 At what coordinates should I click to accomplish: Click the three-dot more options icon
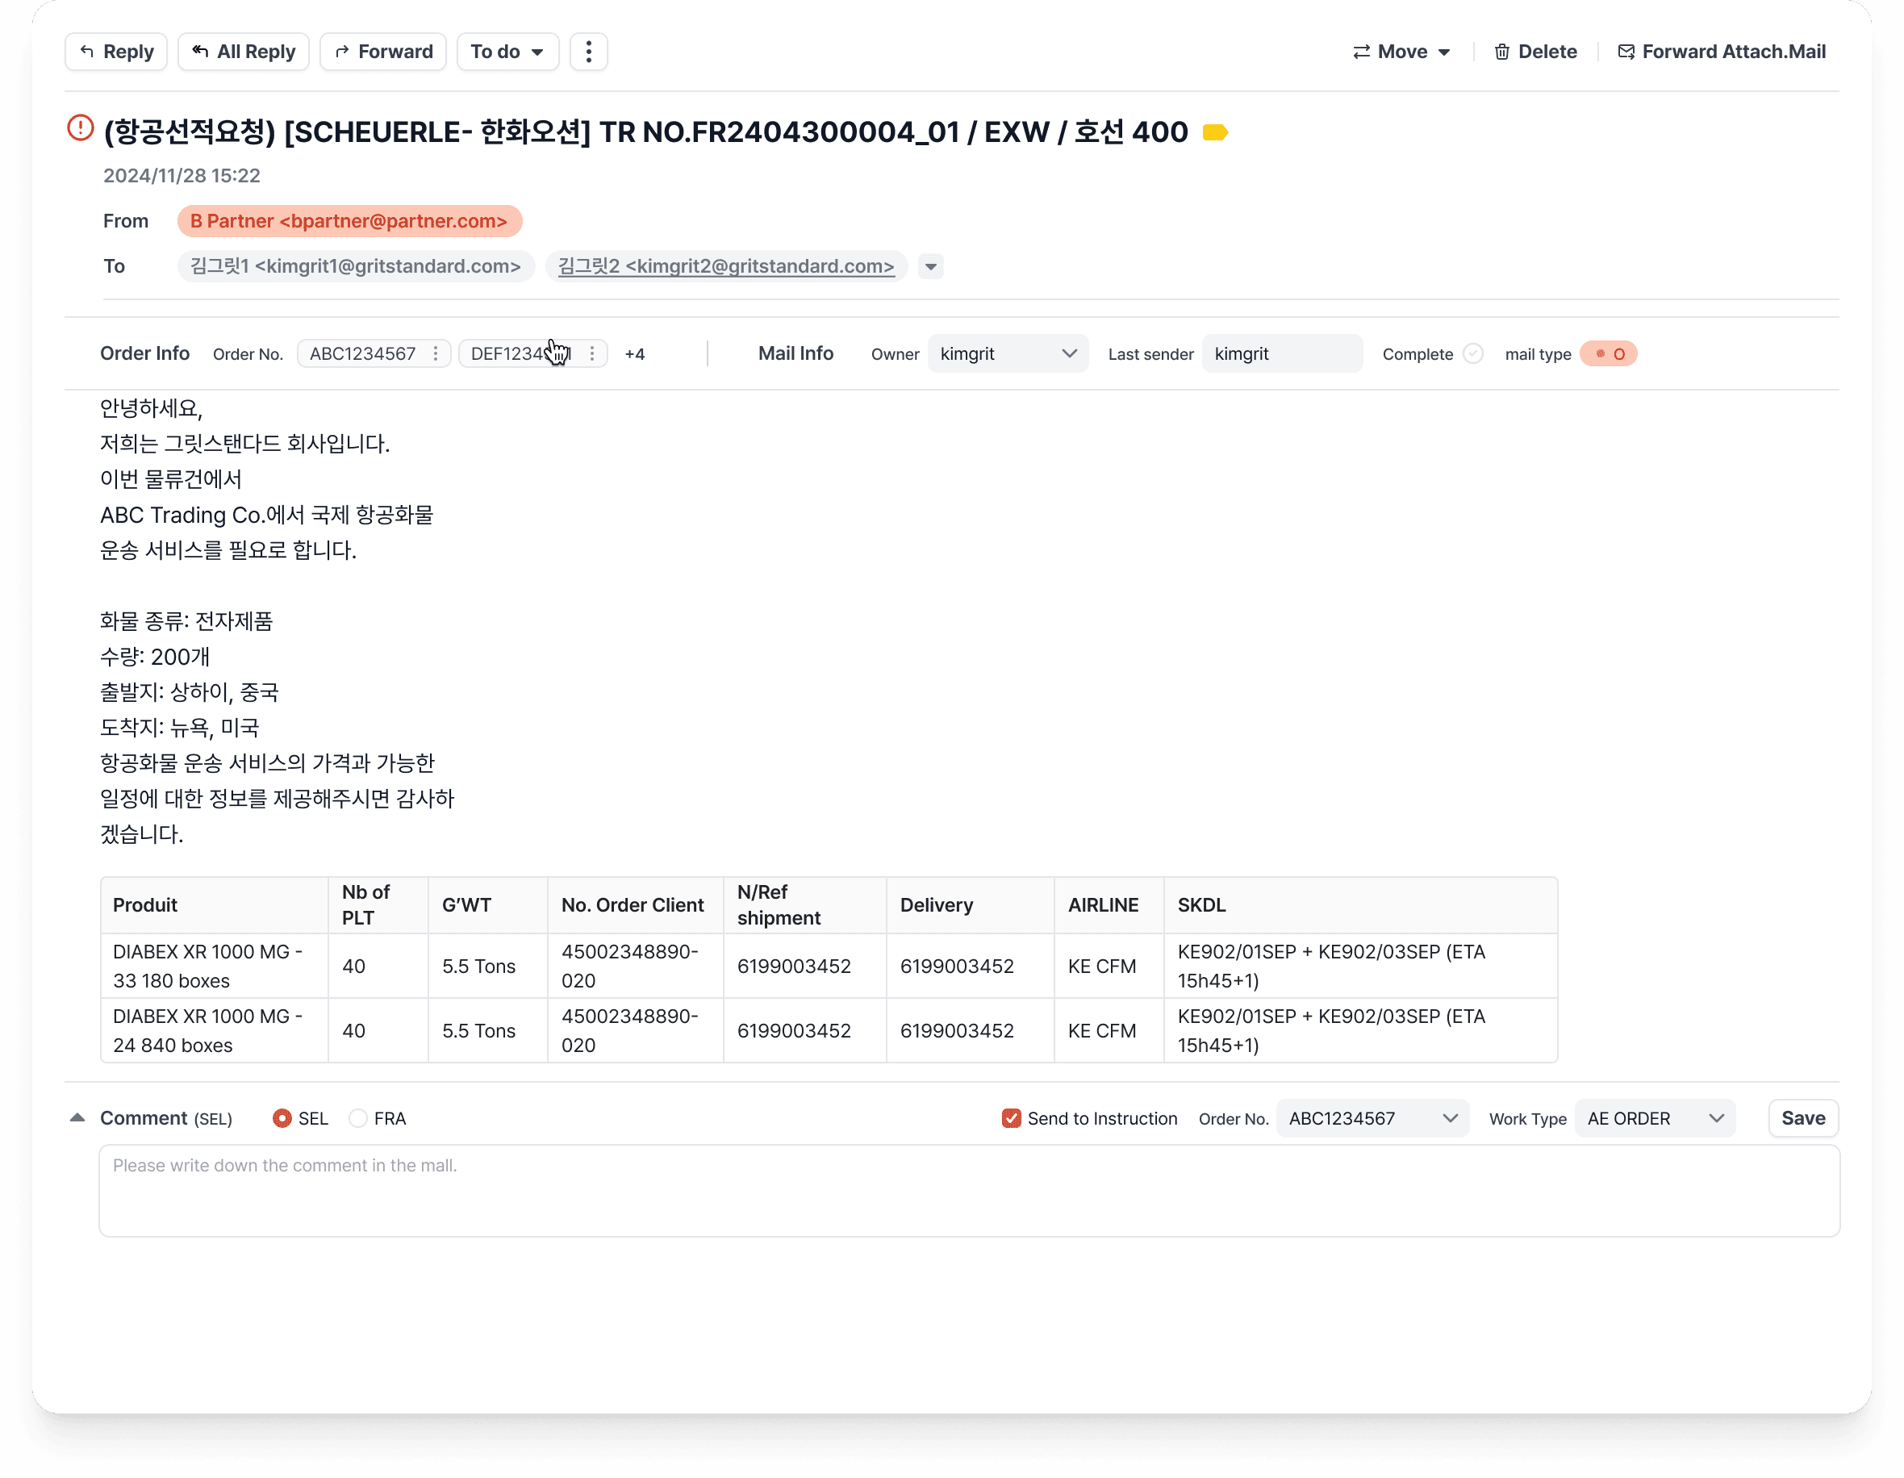tap(588, 52)
